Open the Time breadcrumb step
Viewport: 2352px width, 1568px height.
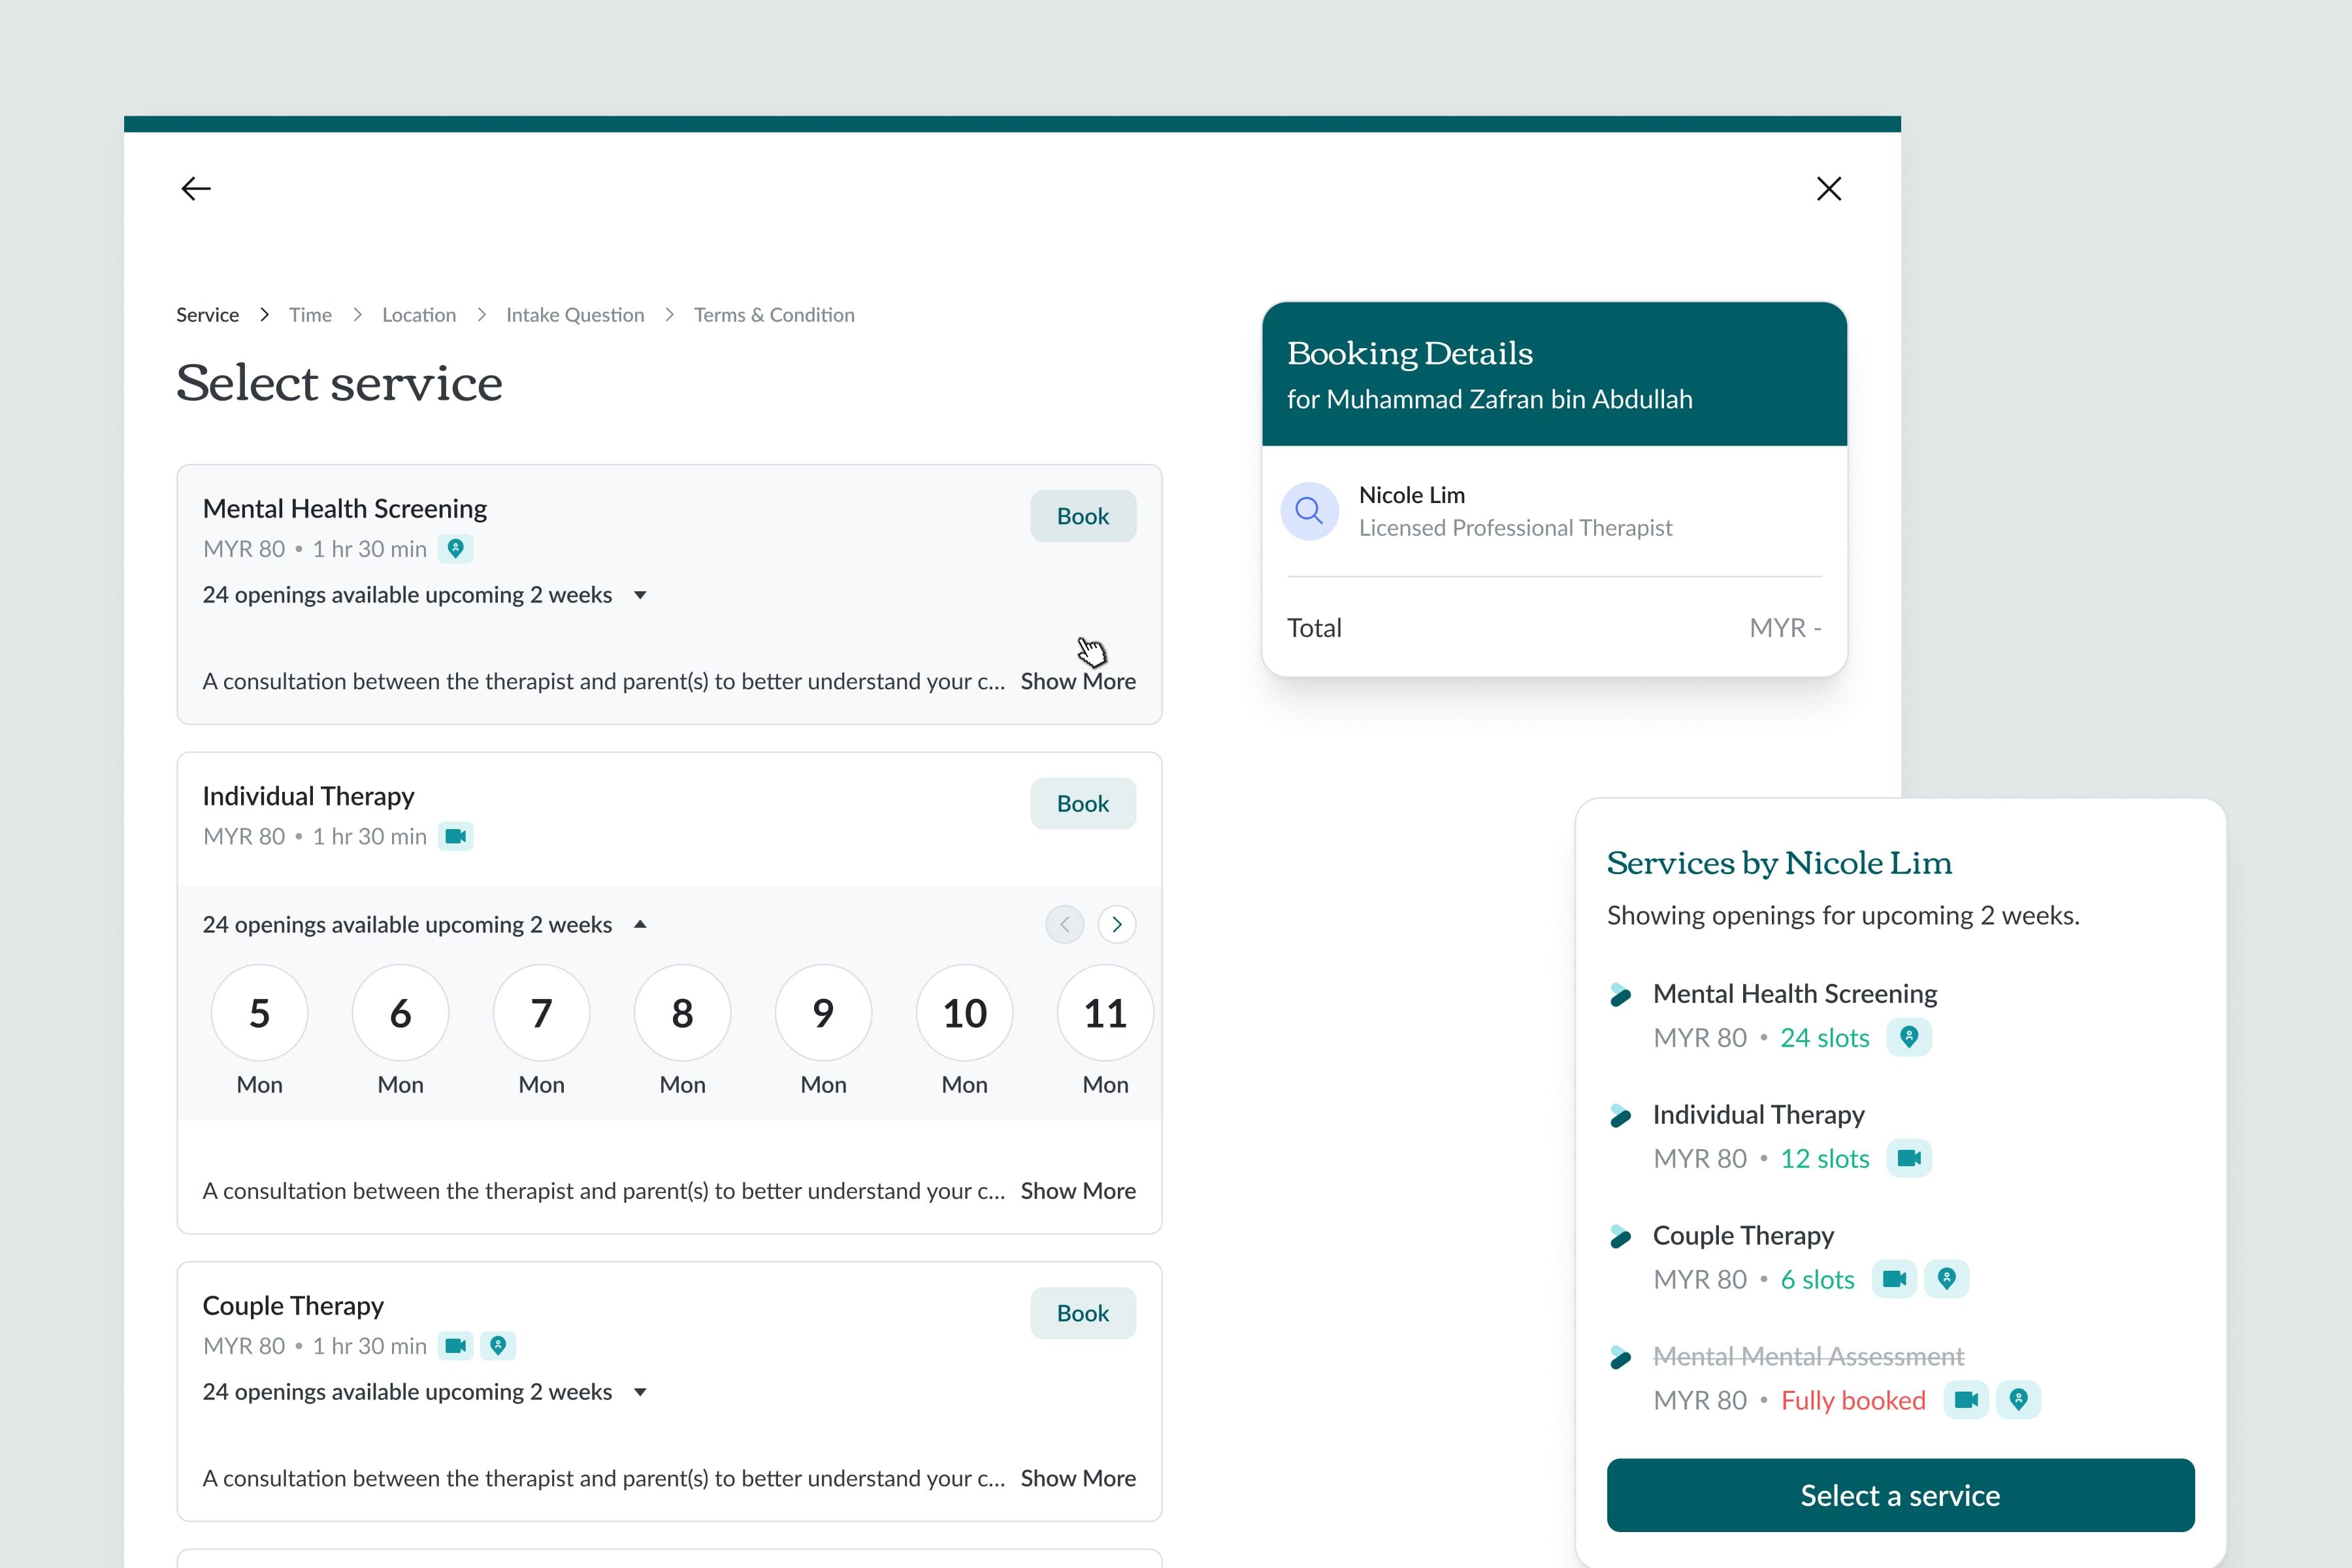(x=310, y=315)
